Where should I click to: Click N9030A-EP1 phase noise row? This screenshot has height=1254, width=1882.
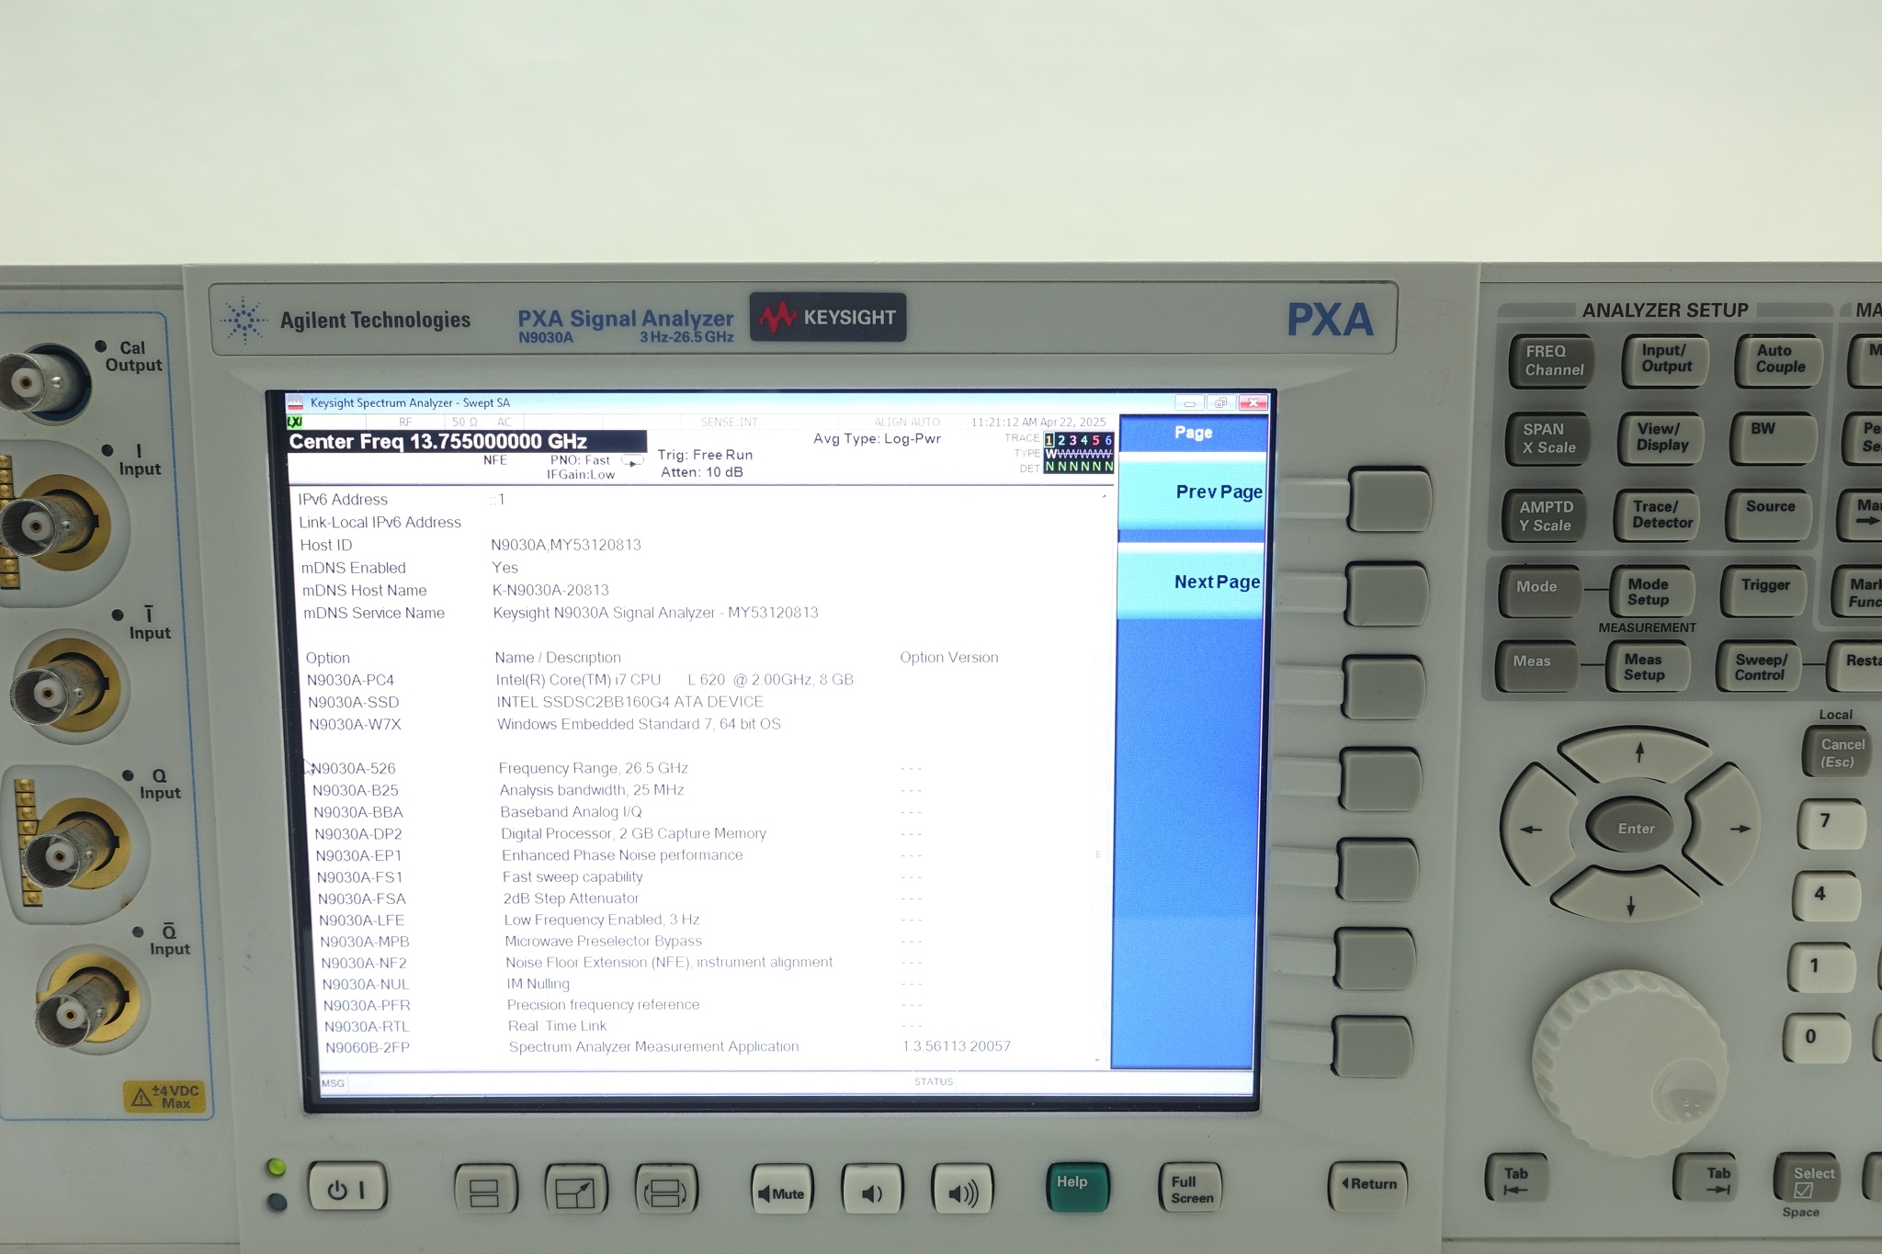(619, 855)
